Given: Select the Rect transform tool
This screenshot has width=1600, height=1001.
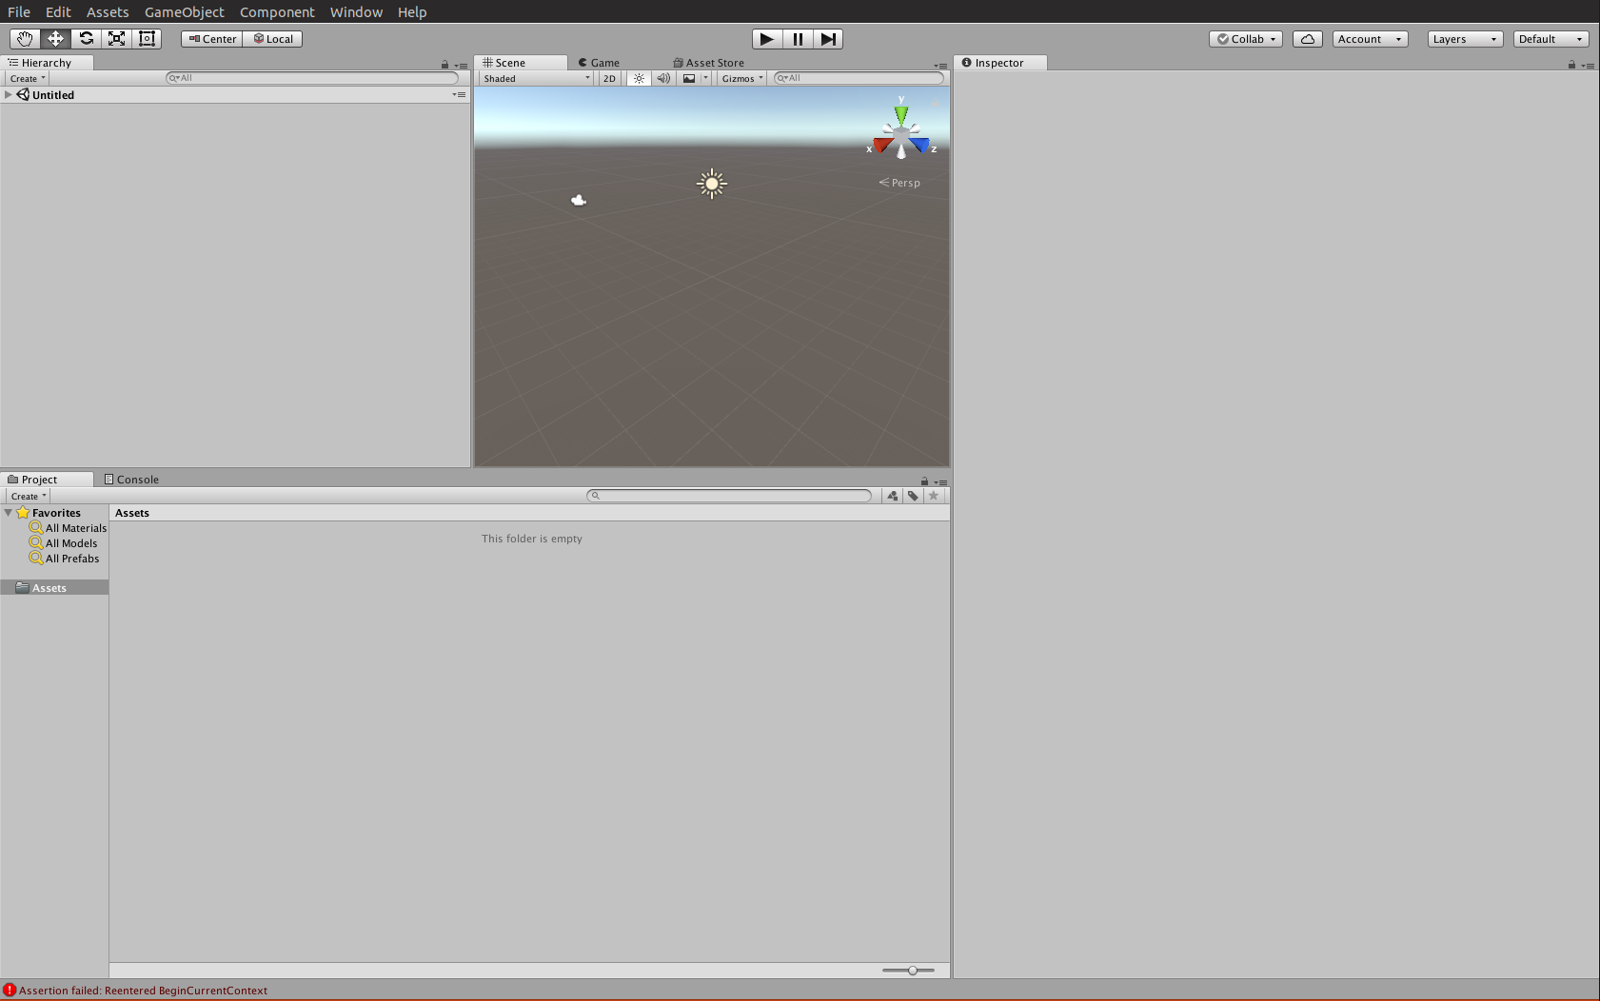Looking at the screenshot, I should (x=147, y=38).
